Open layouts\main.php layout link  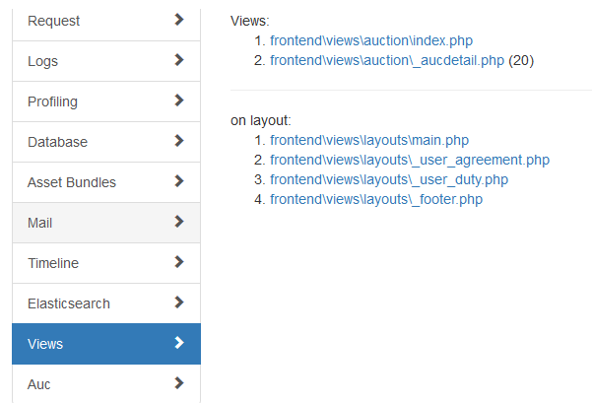(x=368, y=140)
